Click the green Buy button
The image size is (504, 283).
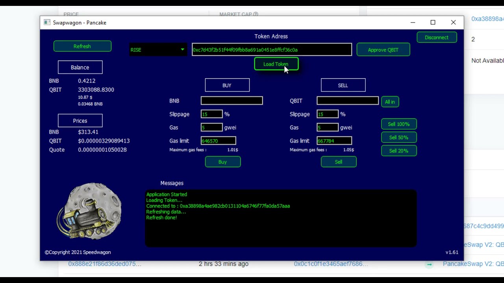(x=223, y=162)
